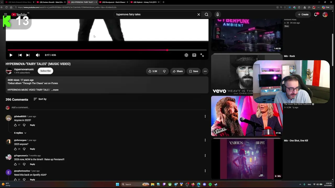The height and width of the screenshot is (188, 335).
Task: Switch to the Stefre Roland tab
Action: [x=20, y=2]
